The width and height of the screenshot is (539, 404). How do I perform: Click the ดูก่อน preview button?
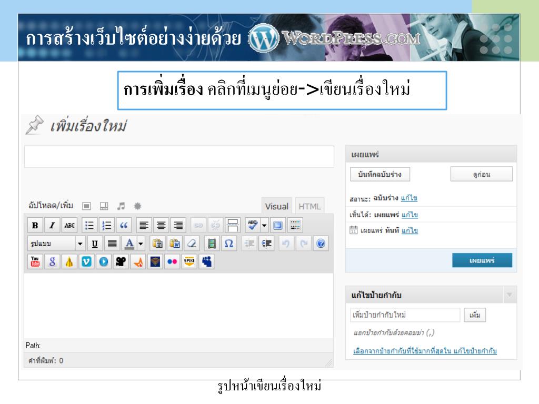click(482, 174)
